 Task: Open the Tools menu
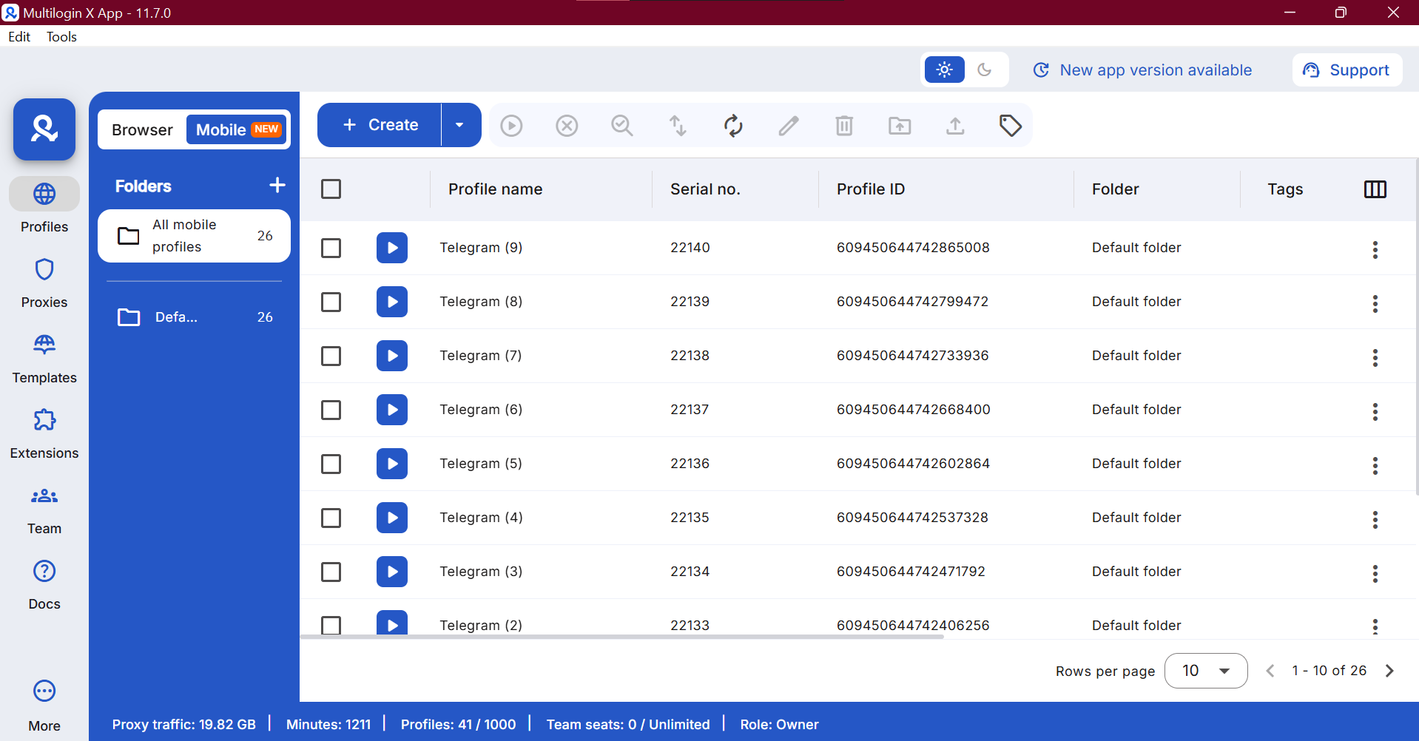[61, 36]
